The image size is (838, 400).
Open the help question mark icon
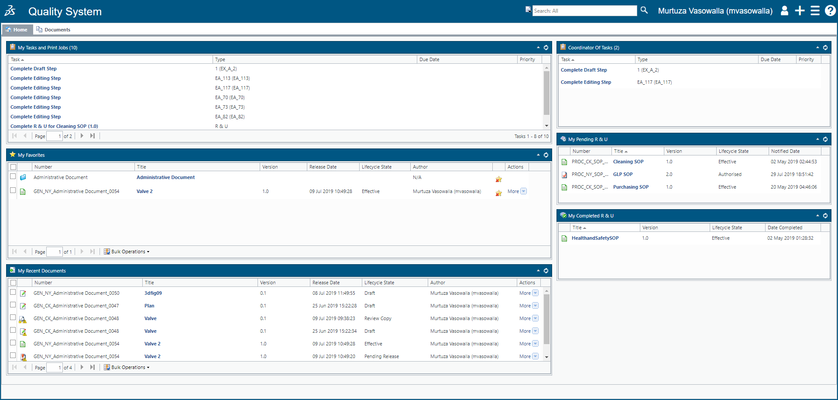830,10
